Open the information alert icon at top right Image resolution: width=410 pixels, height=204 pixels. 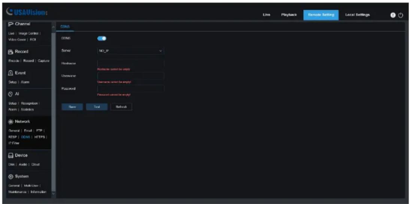(x=393, y=15)
